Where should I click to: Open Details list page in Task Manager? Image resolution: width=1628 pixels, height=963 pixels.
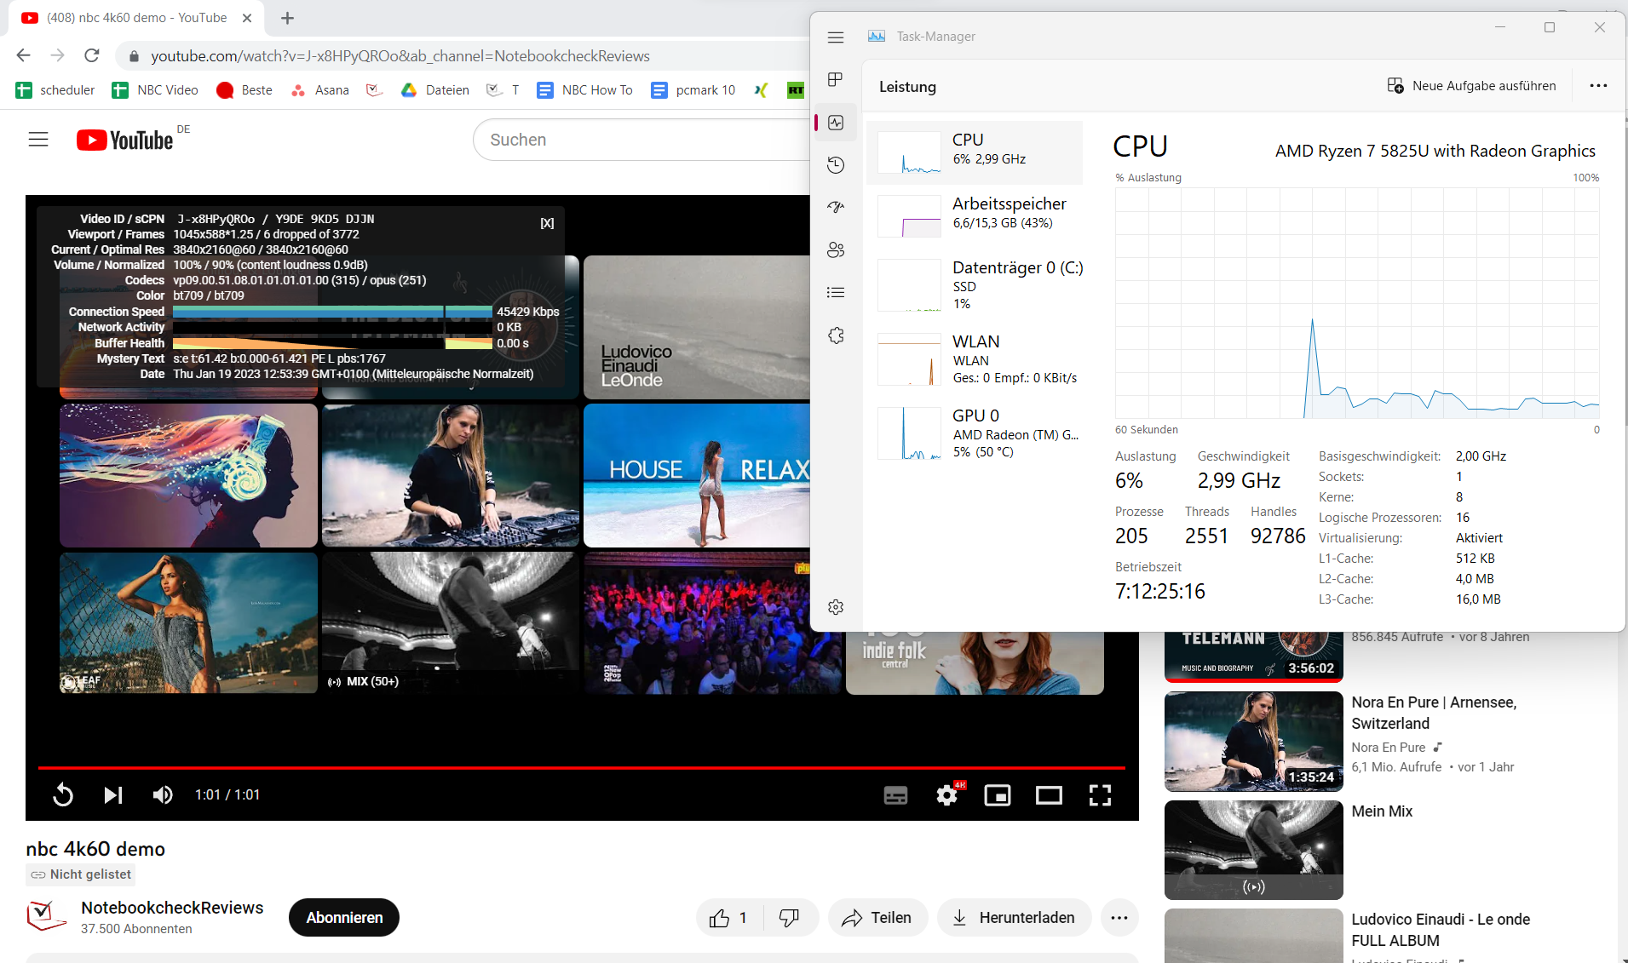tap(836, 292)
